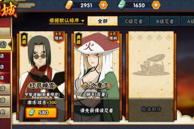Screen dimensions: 194x129
Task: Tap the 敬请期待 placeholder card
Action: 151,76
